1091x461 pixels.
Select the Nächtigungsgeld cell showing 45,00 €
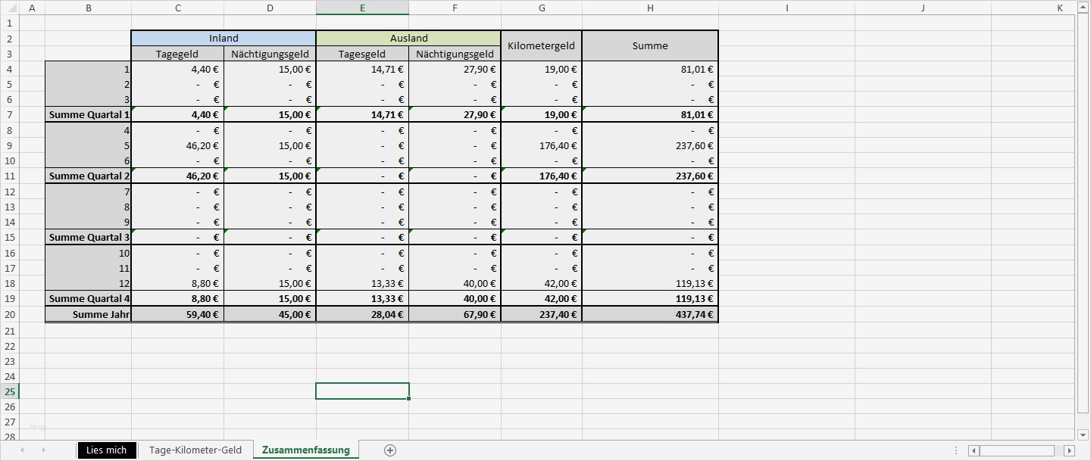[x=270, y=314]
